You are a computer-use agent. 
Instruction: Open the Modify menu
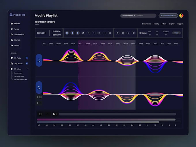click(x=156, y=24)
